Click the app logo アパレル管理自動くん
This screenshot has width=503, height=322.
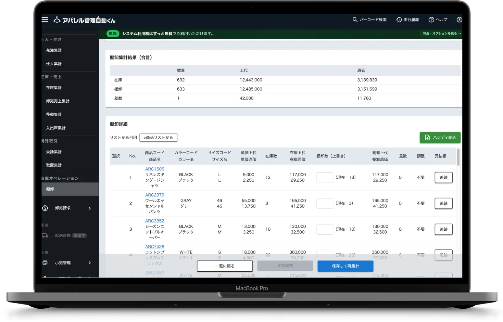(x=84, y=20)
